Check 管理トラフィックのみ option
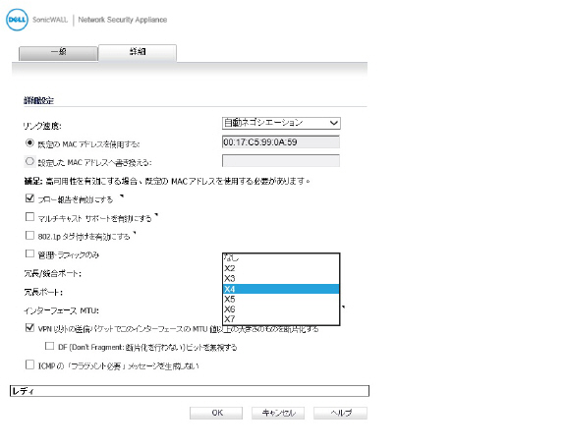The image size is (566, 448). pyautogui.click(x=29, y=253)
